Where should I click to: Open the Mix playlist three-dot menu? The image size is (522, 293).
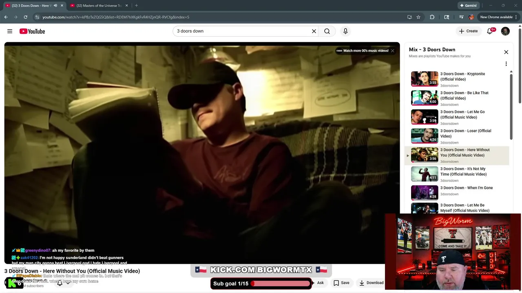coord(506,64)
